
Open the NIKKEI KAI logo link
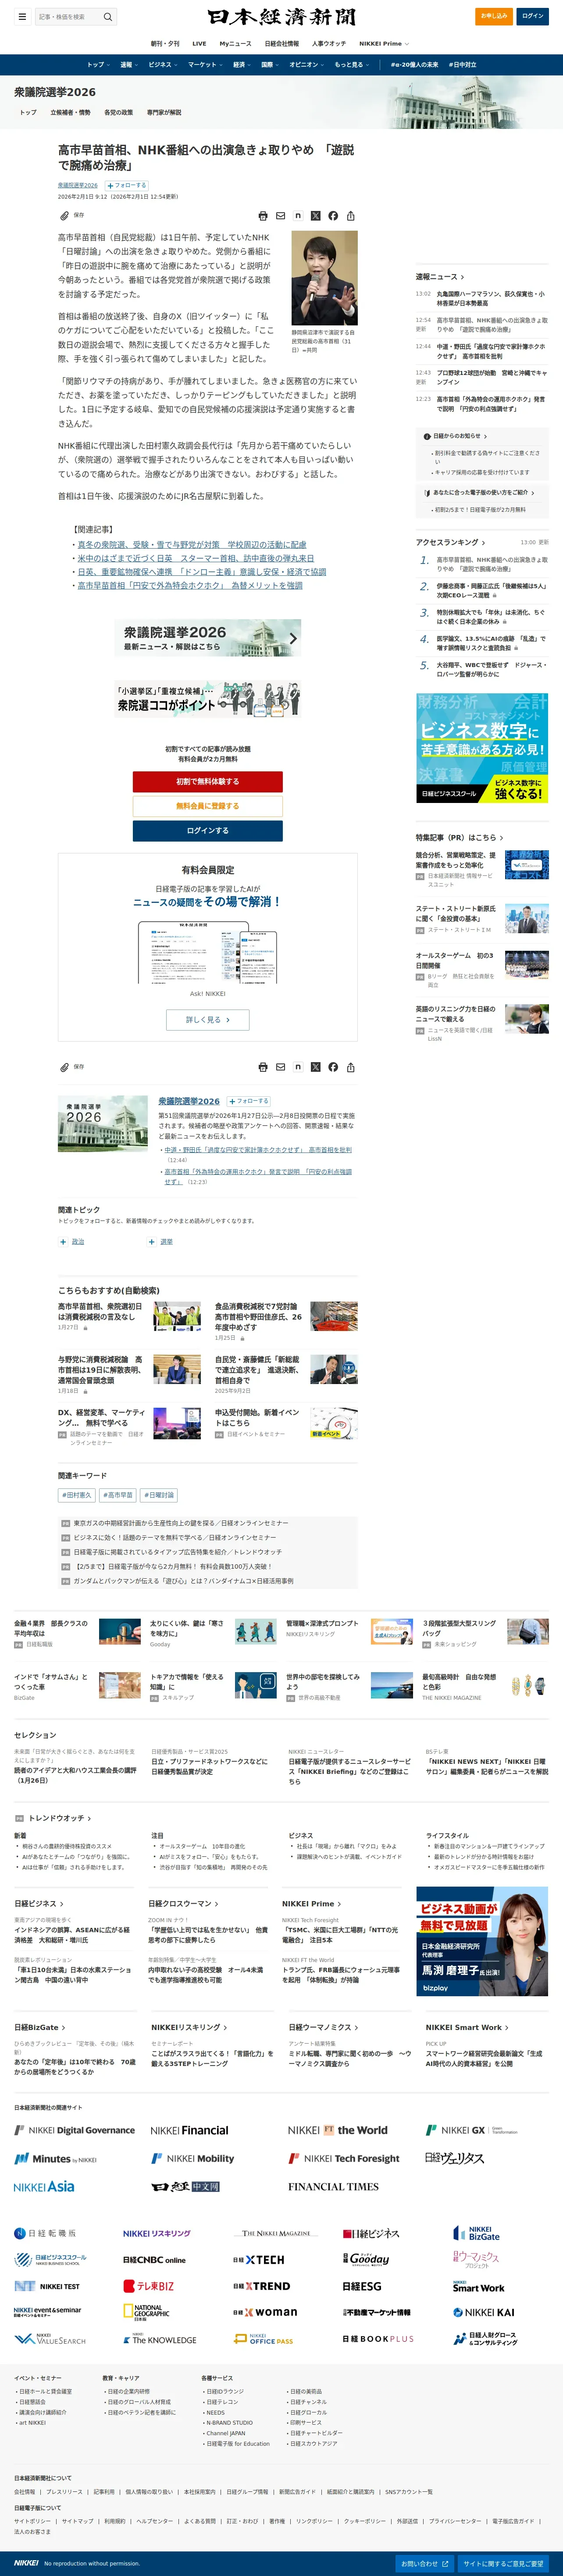(484, 2312)
